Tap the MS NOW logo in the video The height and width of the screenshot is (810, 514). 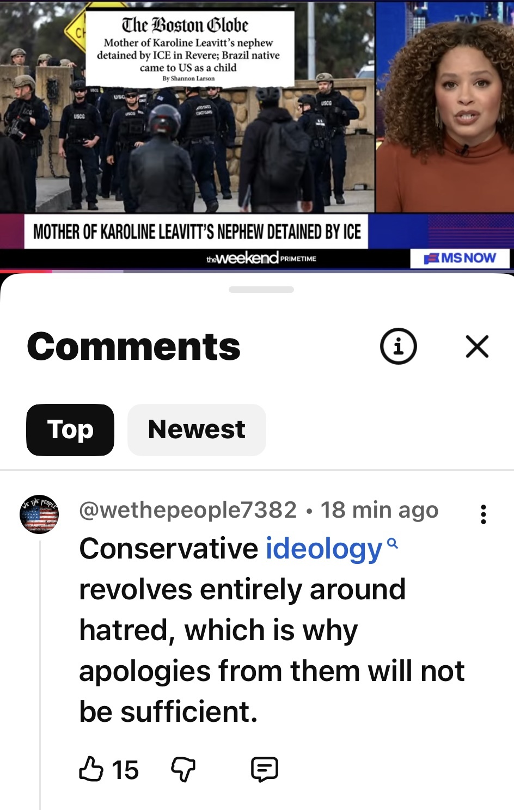460,258
